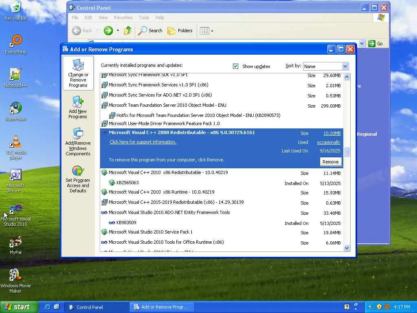Viewport: 417px width, 313px height.
Task: Click the Go button in Control Panel
Action: 375,44
